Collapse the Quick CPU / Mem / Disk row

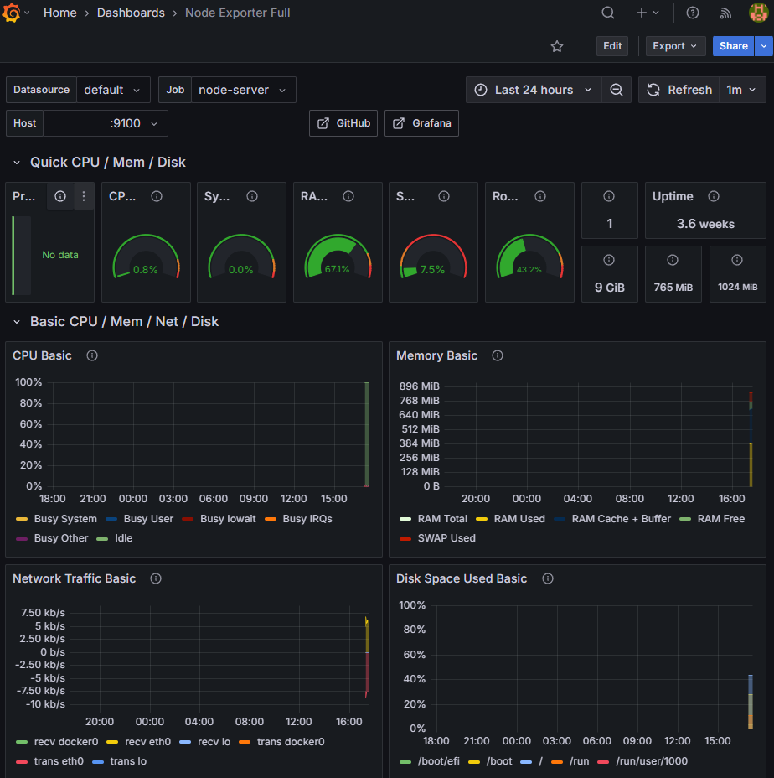coord(17,163)
